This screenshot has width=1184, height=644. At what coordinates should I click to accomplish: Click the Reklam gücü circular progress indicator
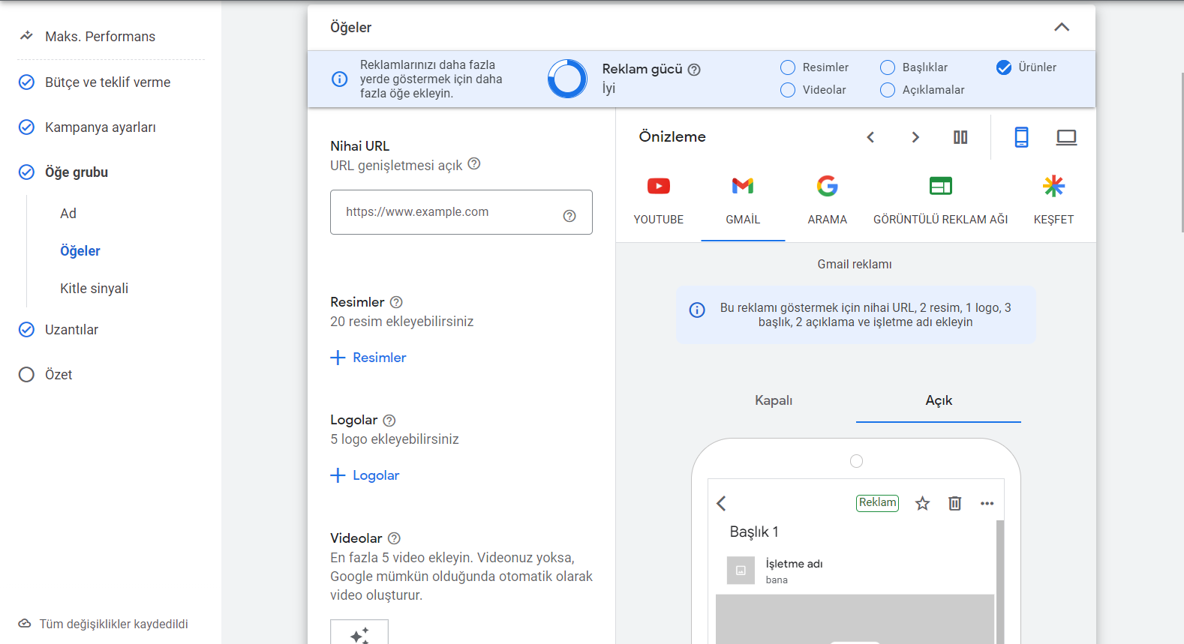tap(567, 79)
